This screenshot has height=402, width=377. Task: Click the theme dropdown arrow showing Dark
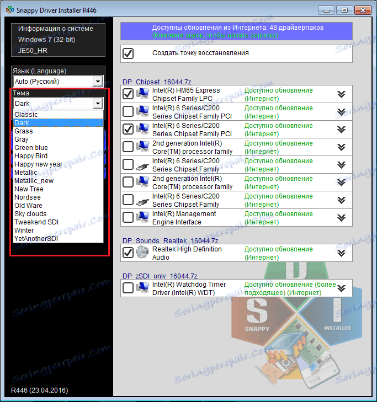pyautogui.click(x=98, y=104)
